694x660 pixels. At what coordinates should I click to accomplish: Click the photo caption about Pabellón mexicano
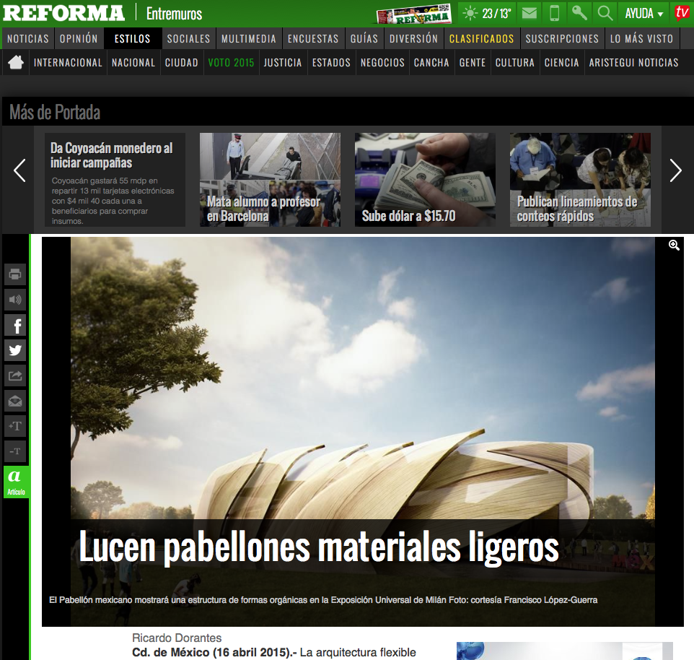click(x=323, y=600)
